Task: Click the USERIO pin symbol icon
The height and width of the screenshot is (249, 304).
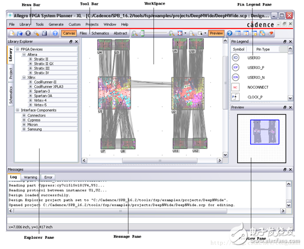Action: pos(236,58)
